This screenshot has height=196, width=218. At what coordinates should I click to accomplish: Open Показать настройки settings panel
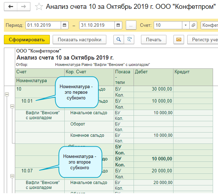[79, 40]
